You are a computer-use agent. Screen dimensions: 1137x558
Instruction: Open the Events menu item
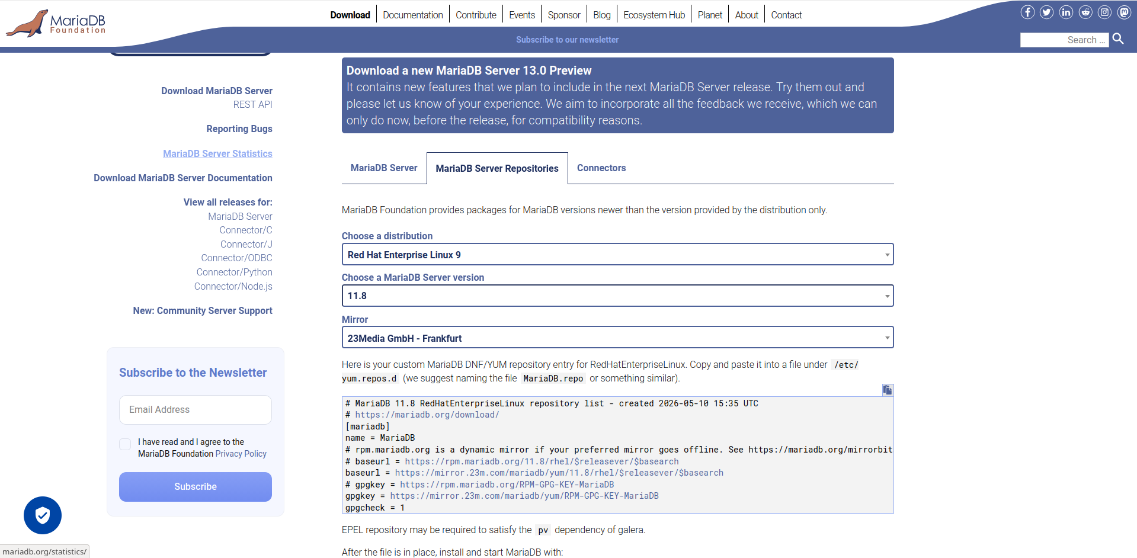pos(522,15)
